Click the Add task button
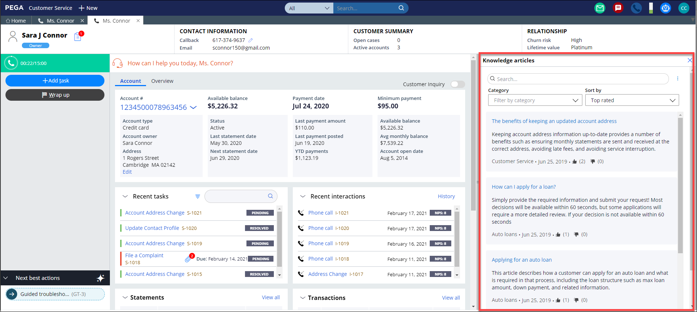 pos(55,81)
